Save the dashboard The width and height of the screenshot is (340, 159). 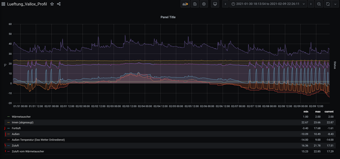tap(195, 4)
